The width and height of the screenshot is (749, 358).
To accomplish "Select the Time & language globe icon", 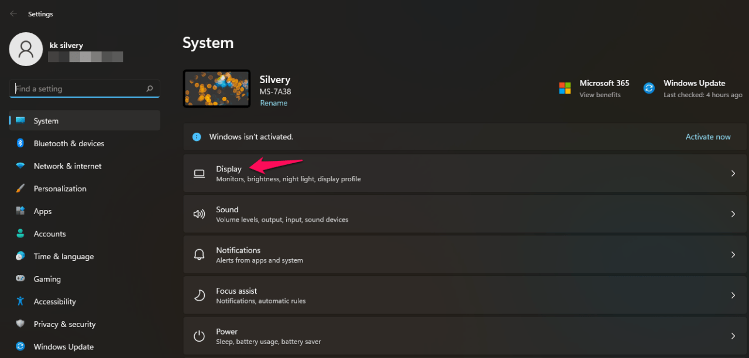I will click(20, 256).
